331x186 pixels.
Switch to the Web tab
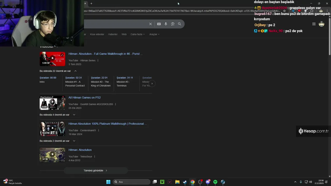(124, 34)
